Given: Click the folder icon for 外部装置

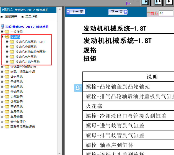Looking at the screenshot, I should tap(7, 101).
